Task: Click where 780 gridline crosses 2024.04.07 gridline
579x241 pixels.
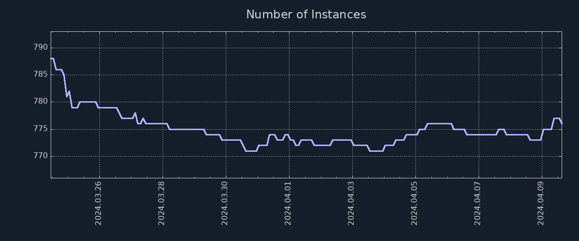Action: click(479, 102)
